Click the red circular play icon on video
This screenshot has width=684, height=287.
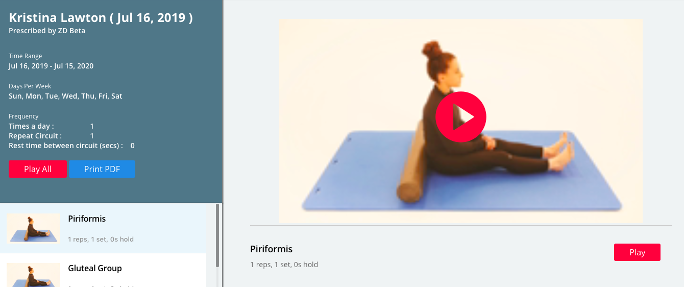click(460, 117)
